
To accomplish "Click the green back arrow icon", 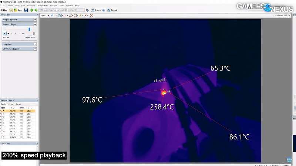I will click(31, 10).
